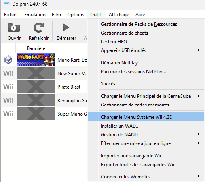Select the New Super Ma game row
Screen dimensions: 205x182
tap(44, 73)
